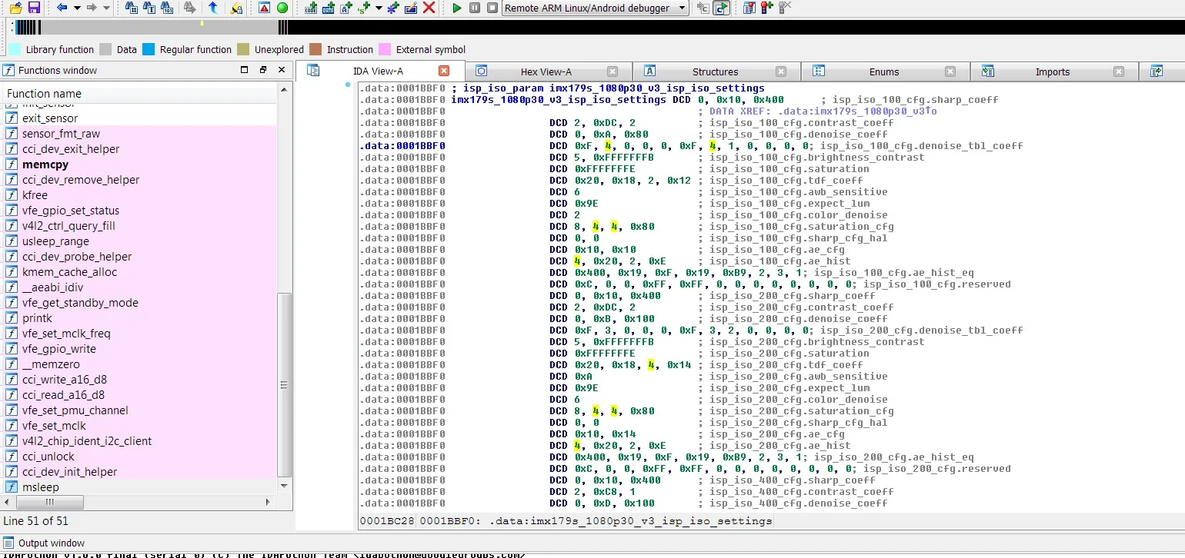
Task: Select the kfree function
Action: [x=35, y=195]
